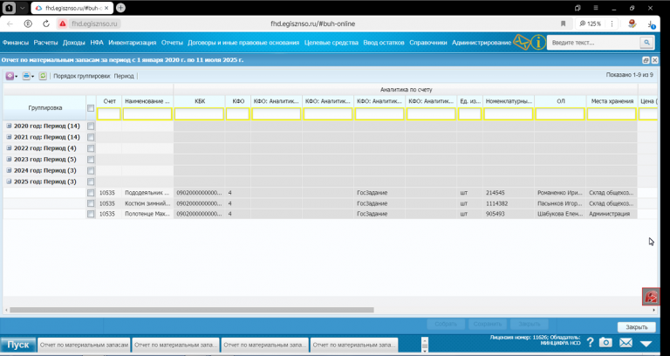Take a screenshot with the camera icon
The image size is (670, 356).
point(605,342)
